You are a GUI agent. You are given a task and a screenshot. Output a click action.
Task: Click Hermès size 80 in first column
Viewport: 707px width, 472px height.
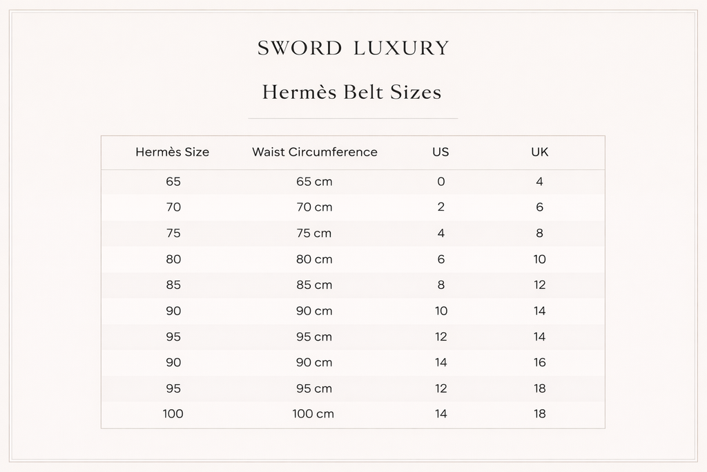pos(173,260)
